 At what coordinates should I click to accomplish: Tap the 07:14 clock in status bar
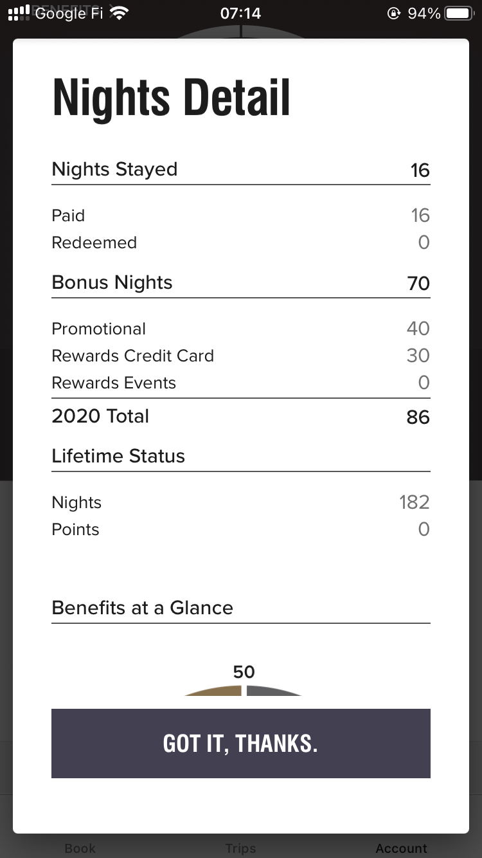pyautogui.click(x=241, y=13)
